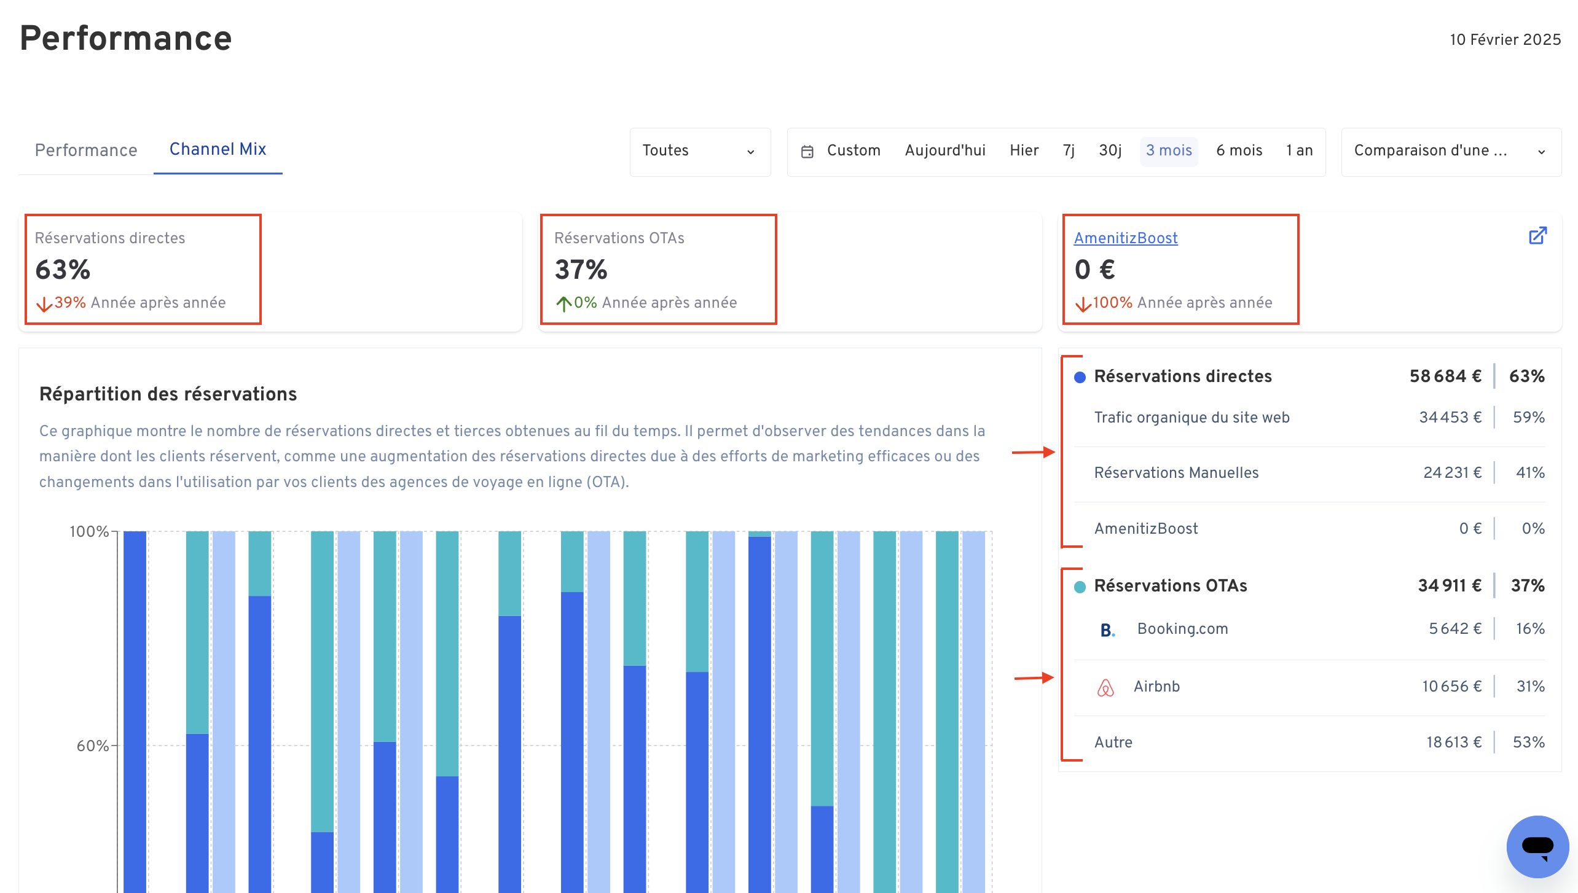The height and width of the screenshot is (893, 1578).
Task: Click the blue dot beside Réservations directes
Action: pyautogui.click(x=1080, y=377)
